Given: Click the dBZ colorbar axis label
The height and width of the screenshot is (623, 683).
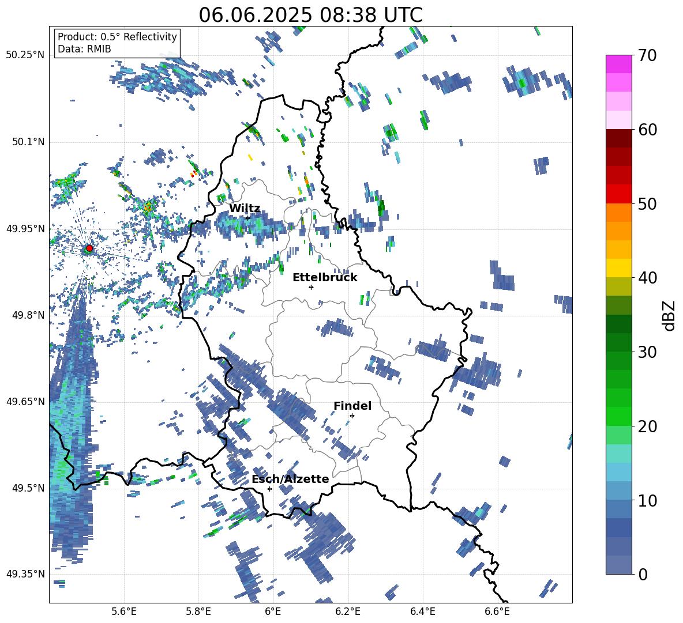Looking at the screenshot, I should click(670, 315).
